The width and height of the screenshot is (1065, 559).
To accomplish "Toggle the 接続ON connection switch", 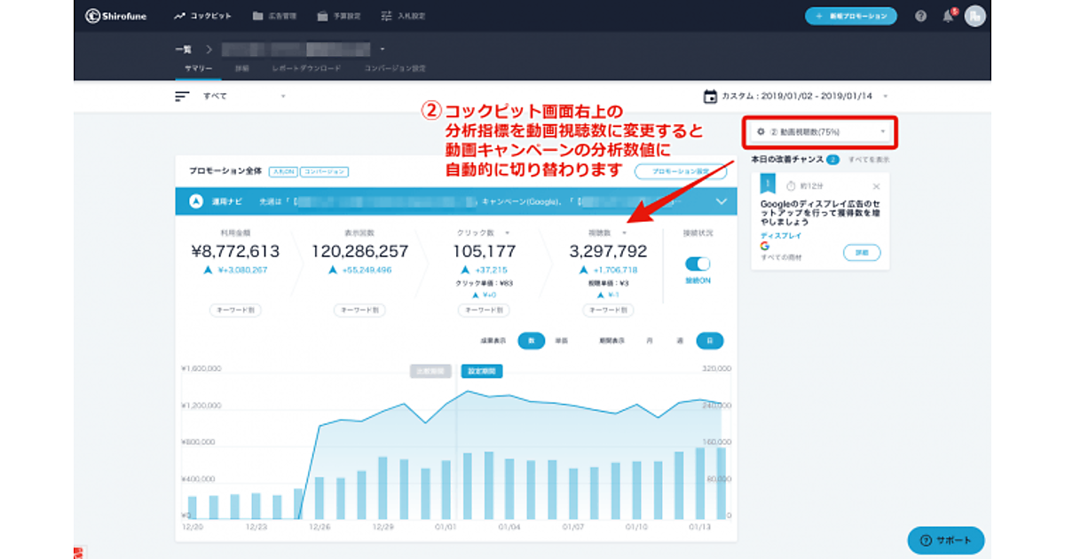I will pos(698,264).
